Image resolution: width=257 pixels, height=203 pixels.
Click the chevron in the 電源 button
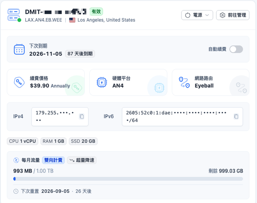(207, 15)
